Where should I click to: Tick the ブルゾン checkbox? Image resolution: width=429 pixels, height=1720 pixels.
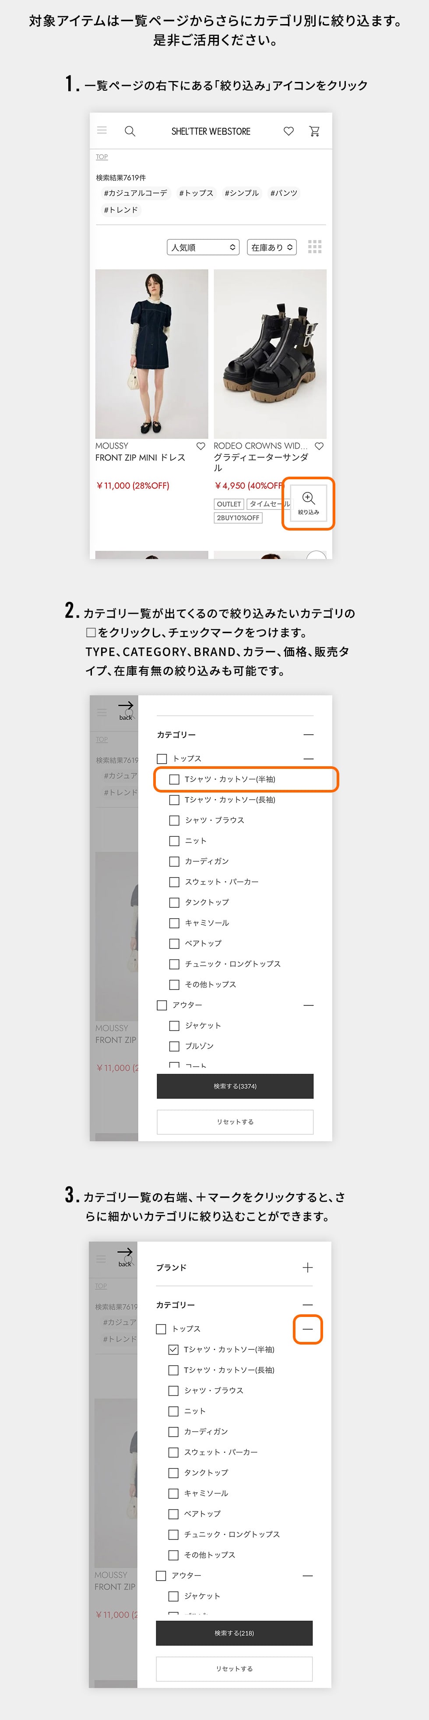pyautogui.click(x=174, y=1046)
